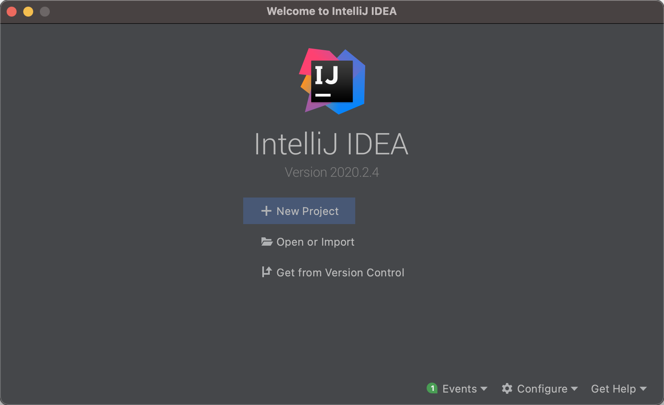Viewport: 664px width, 405px height.
Task: Open the Get Help menu label
Action: pos(613,389)
